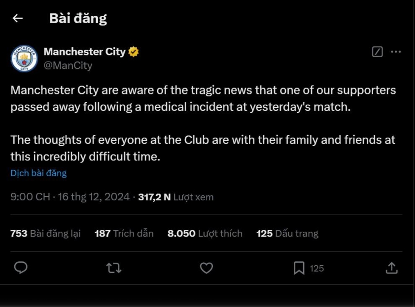Translate the post via Dịch bài đăng

(x=38, y=173)
